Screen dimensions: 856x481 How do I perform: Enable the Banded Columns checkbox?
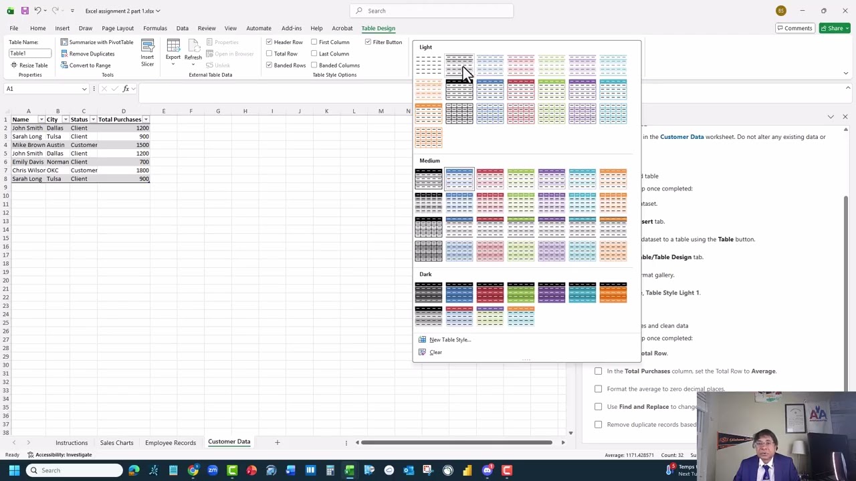click(x=314, y=65)
